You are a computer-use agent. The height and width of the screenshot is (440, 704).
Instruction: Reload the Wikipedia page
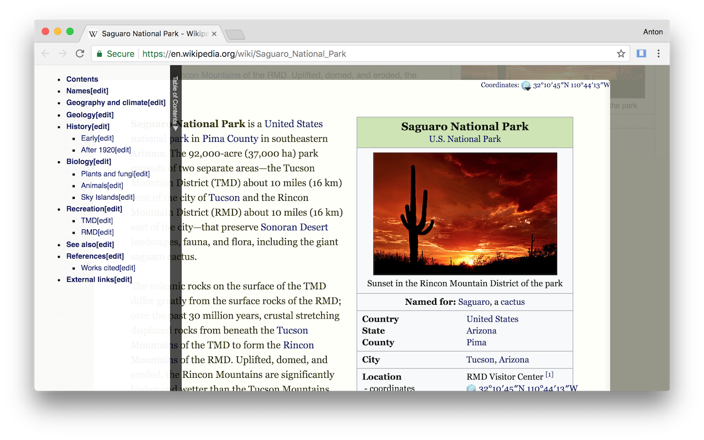[79, 53]
